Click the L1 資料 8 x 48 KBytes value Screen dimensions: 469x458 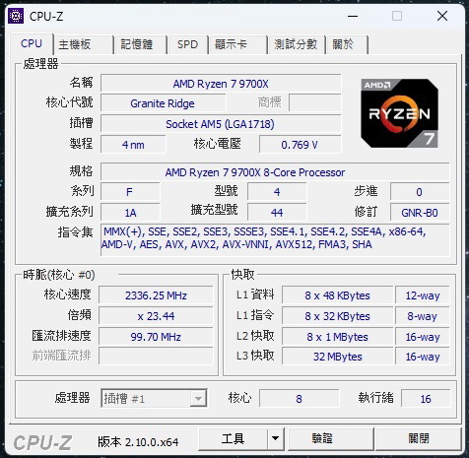(337, 295)
